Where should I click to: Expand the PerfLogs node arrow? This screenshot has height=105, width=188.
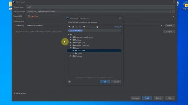(x=71, y=40)
